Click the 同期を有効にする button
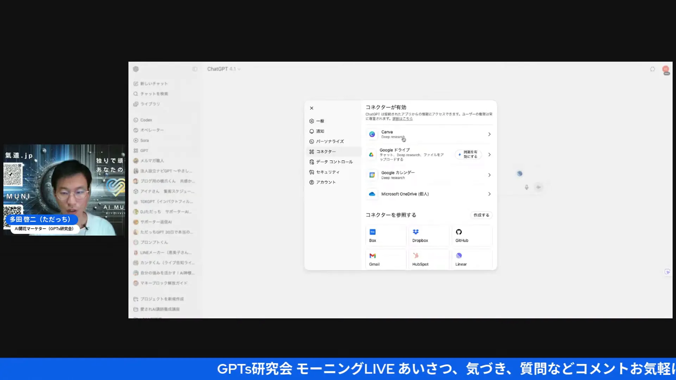Screen dimensions: 676x380 click(468, 154)
